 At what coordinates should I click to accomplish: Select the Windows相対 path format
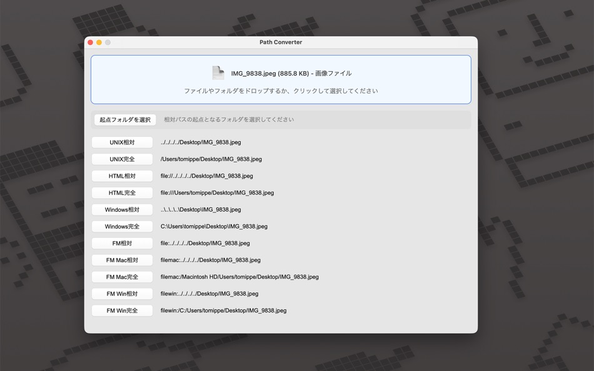122,209
